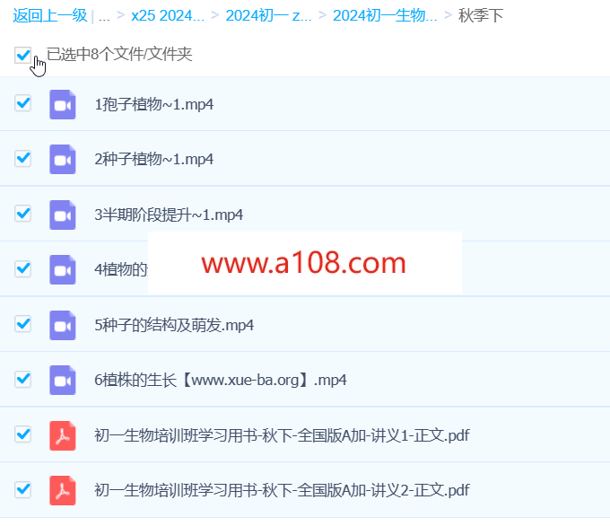Click PDF icon for 讲义2-正文.pdf

[x=63, y=491]
